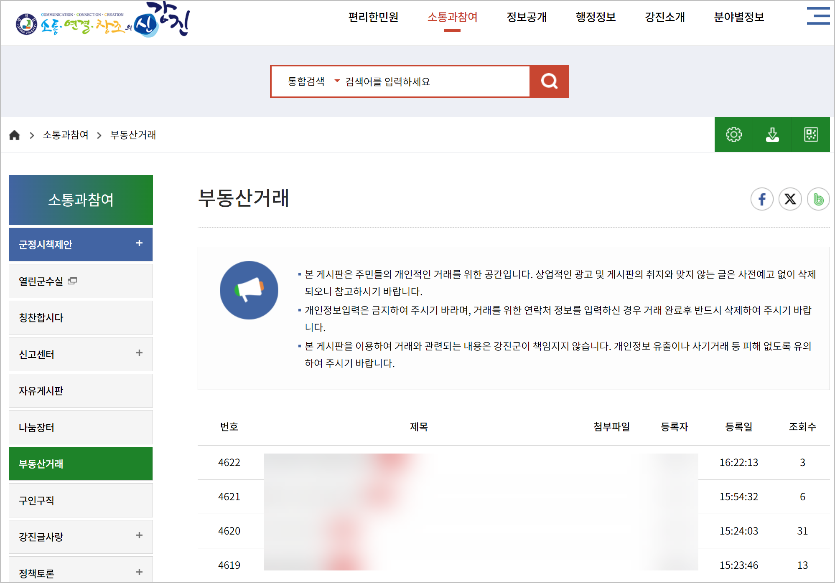Expand the 신고센터 sidebar menu
The height and width of the screenshot is (583, 835).
click(139, 353)
